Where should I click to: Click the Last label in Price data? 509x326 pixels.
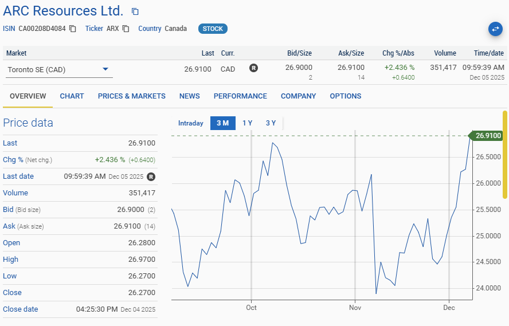(10, 143)
